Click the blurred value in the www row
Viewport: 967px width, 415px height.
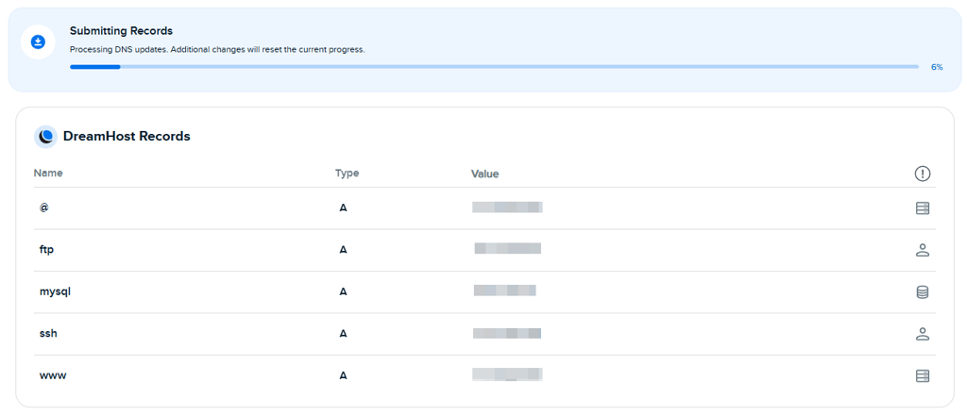[x=507, y=374]
